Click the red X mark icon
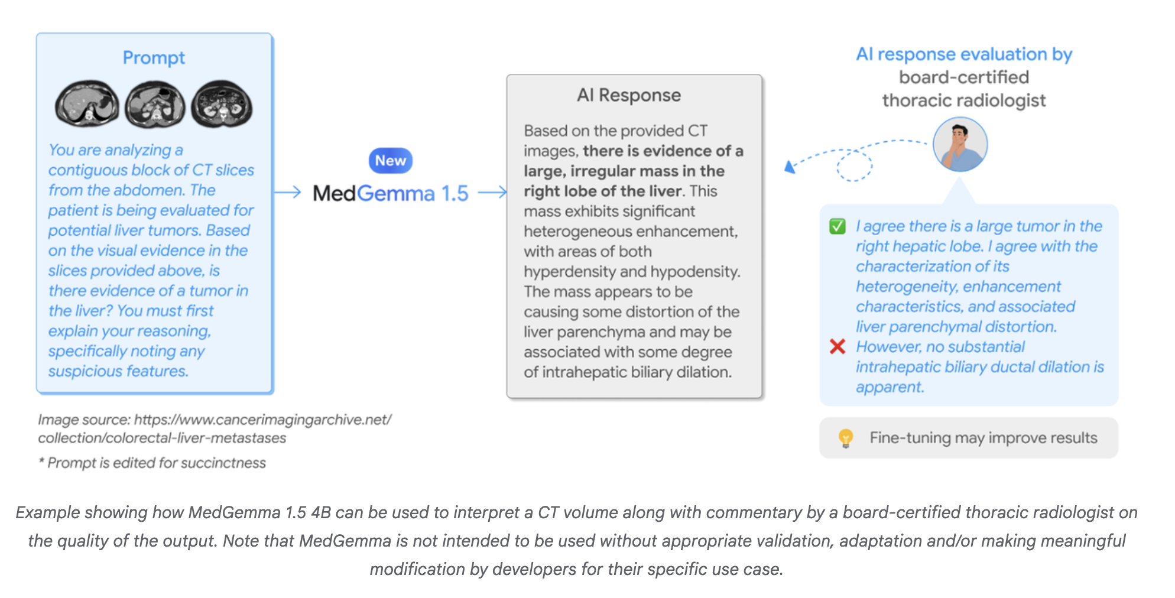The image size is (1175, 598). coord(838,346)
